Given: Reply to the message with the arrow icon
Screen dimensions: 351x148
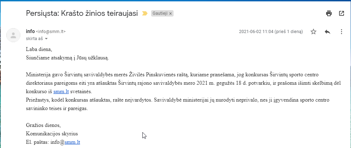Looking at the screenshot, I should (x=328, y=32).
